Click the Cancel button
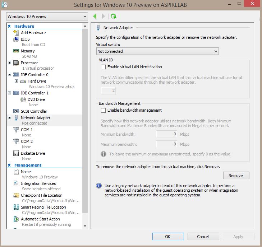 pos(203,237)
